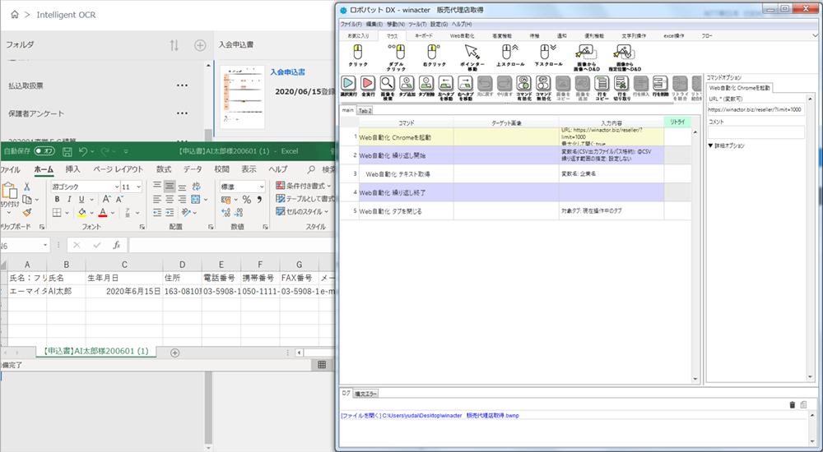Expand 詳細オプション in command options
The image size is (823, 452).
pyautogui.click(x=727, y=145)
